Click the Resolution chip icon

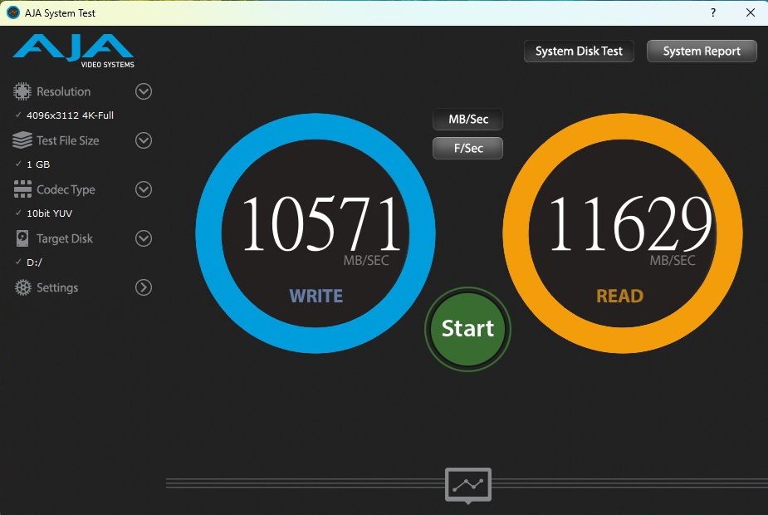[x=22, y=91]
